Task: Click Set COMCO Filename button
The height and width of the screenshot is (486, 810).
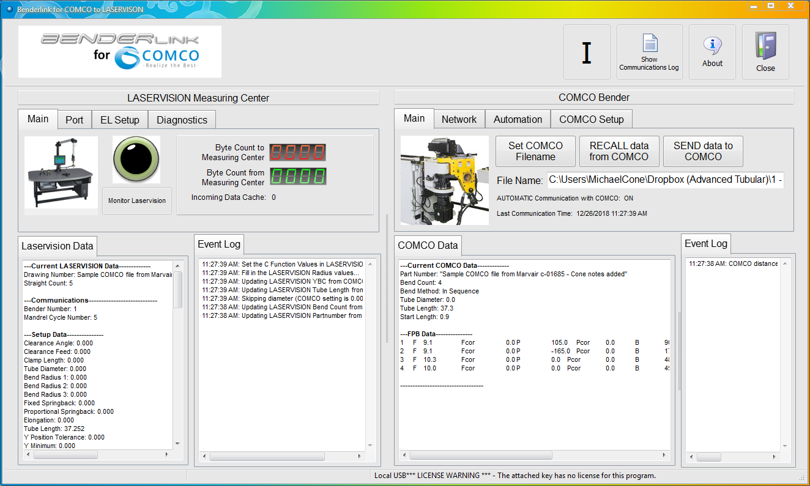Action: tap(535, 151)
